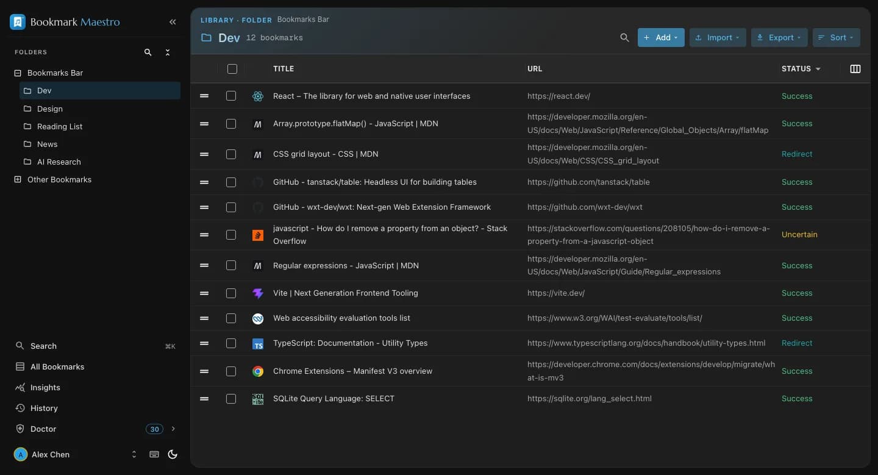878x475 pixels.
Task: Expand Doctor chevron arrow
Action: point(173,429)
